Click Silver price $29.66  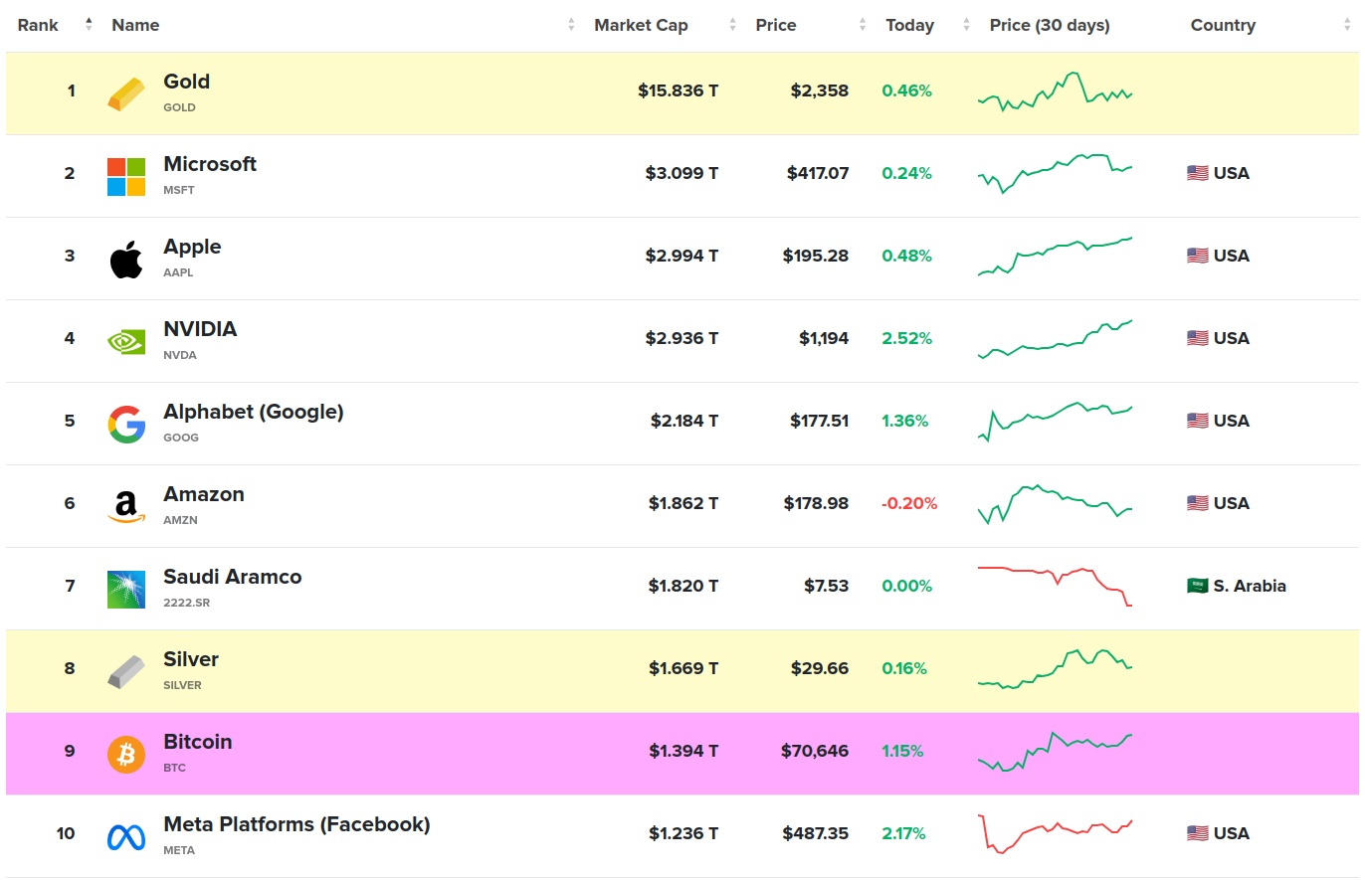tap(822, 668)
